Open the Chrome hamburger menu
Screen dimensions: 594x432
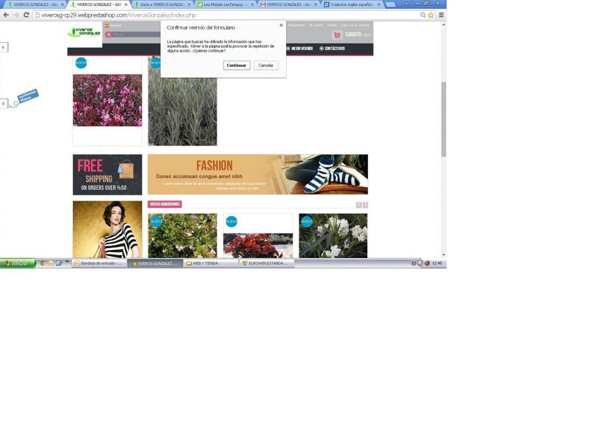pyautogui.click(x=441, y=15)
